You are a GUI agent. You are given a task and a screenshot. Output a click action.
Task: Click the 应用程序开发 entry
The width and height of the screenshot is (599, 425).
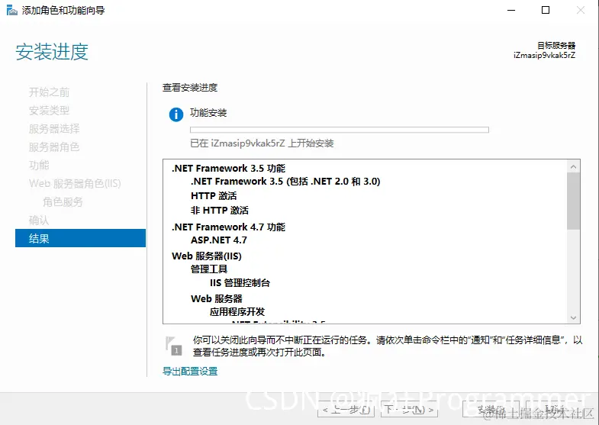click(237, 312)
